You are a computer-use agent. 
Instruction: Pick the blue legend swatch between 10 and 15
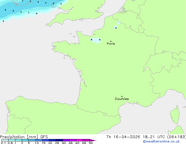coord(39,140)
